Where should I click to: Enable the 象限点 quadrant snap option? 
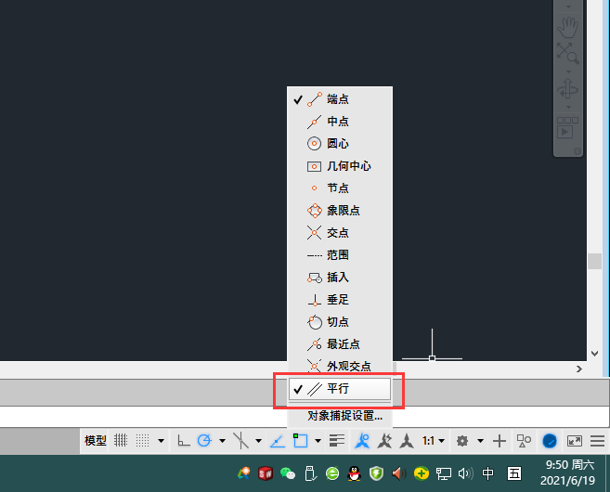(x=339, y=211)
